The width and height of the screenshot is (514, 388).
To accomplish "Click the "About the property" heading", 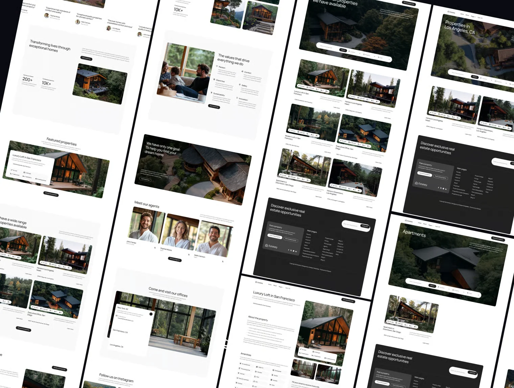I will coord(258,318).
